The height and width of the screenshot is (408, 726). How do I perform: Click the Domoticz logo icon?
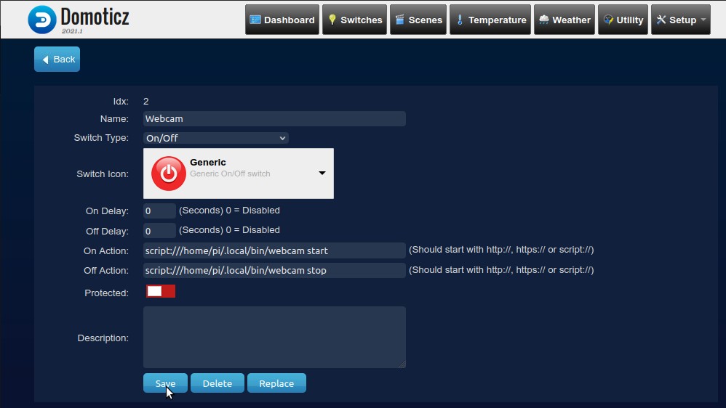41,20
